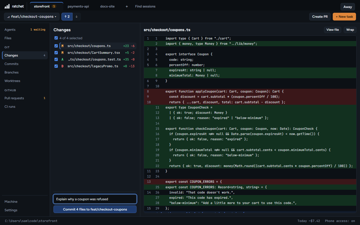Click the src/checkout/coupons.ts diff header path
The height and width of the screenshot is (225, 360).
coord(167,30)
